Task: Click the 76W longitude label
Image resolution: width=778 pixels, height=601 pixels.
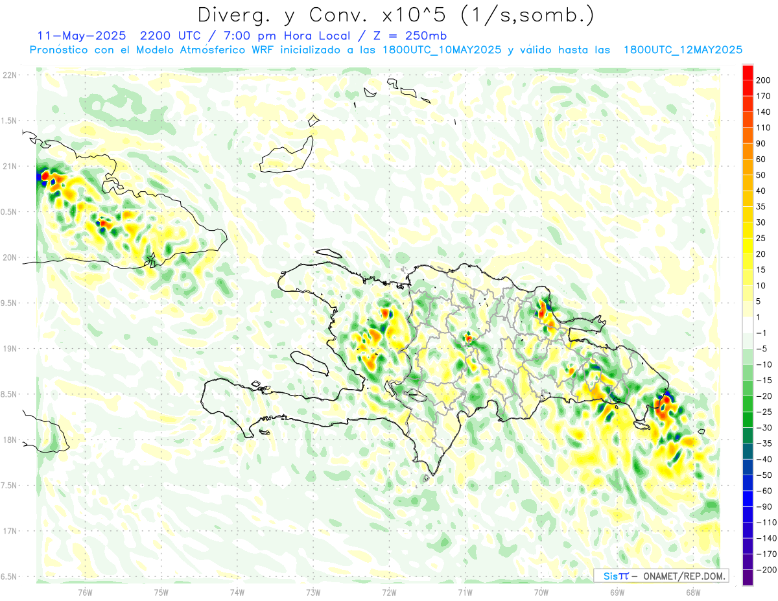Action: (x=85, y=591)
